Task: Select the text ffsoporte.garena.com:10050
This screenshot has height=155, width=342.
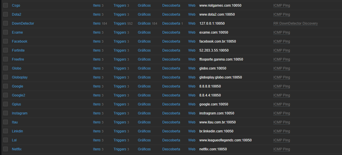Action: click(x=221, y=59)
